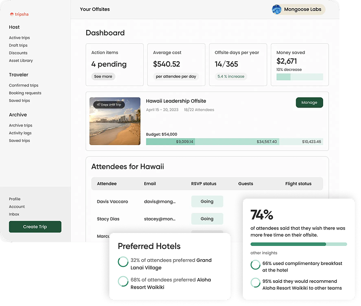Click the Aloha Resort Waikiki preference ring

(123, 282)
